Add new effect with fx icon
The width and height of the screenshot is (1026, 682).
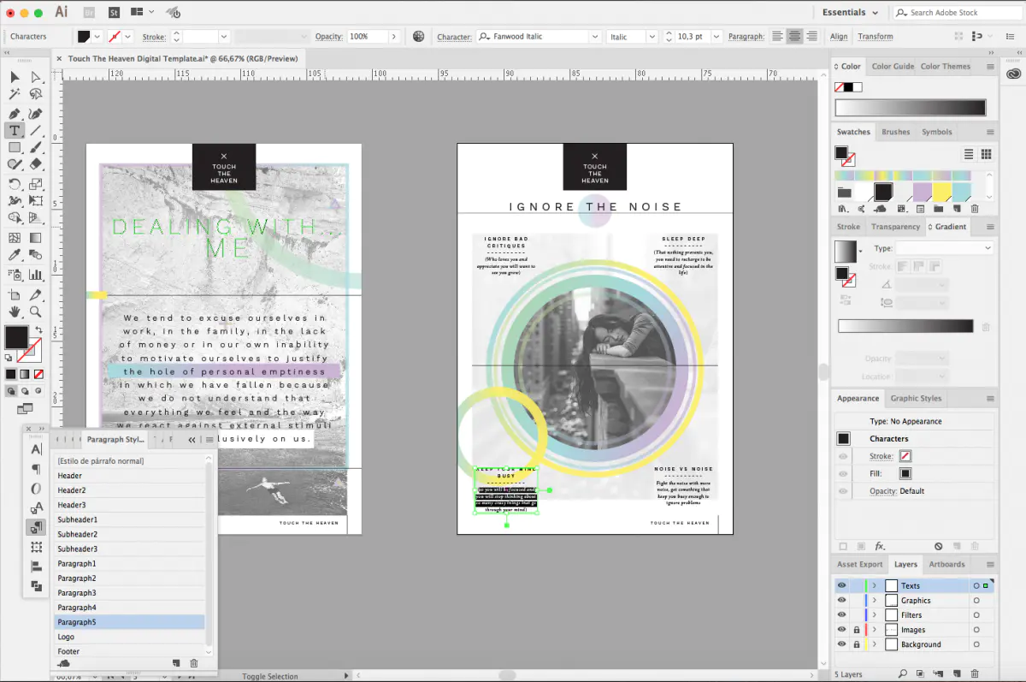pyautogui.click(x=880, y=546)
